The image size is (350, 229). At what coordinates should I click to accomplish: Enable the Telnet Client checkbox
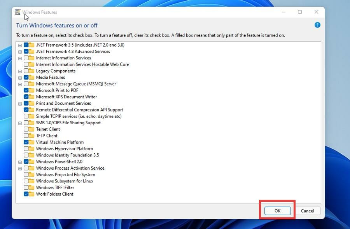(x=26, y=129)
